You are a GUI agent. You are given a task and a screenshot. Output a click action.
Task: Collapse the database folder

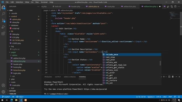tap(15, 25)
